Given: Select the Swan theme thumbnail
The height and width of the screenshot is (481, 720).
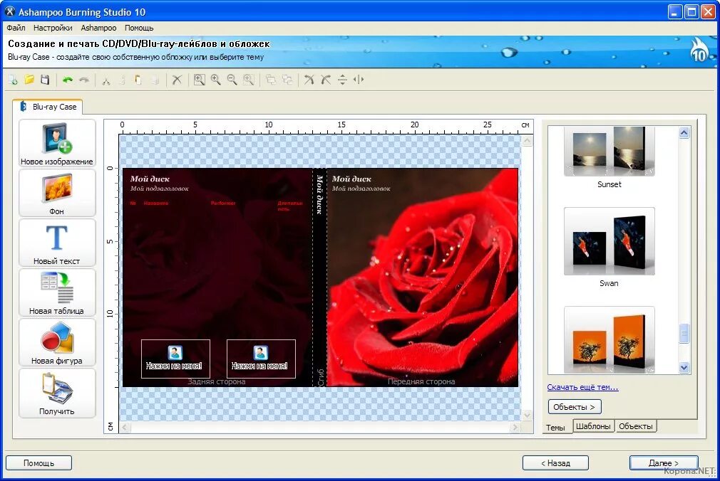Looking at the screenshot, I should click(x=609, y=240).
